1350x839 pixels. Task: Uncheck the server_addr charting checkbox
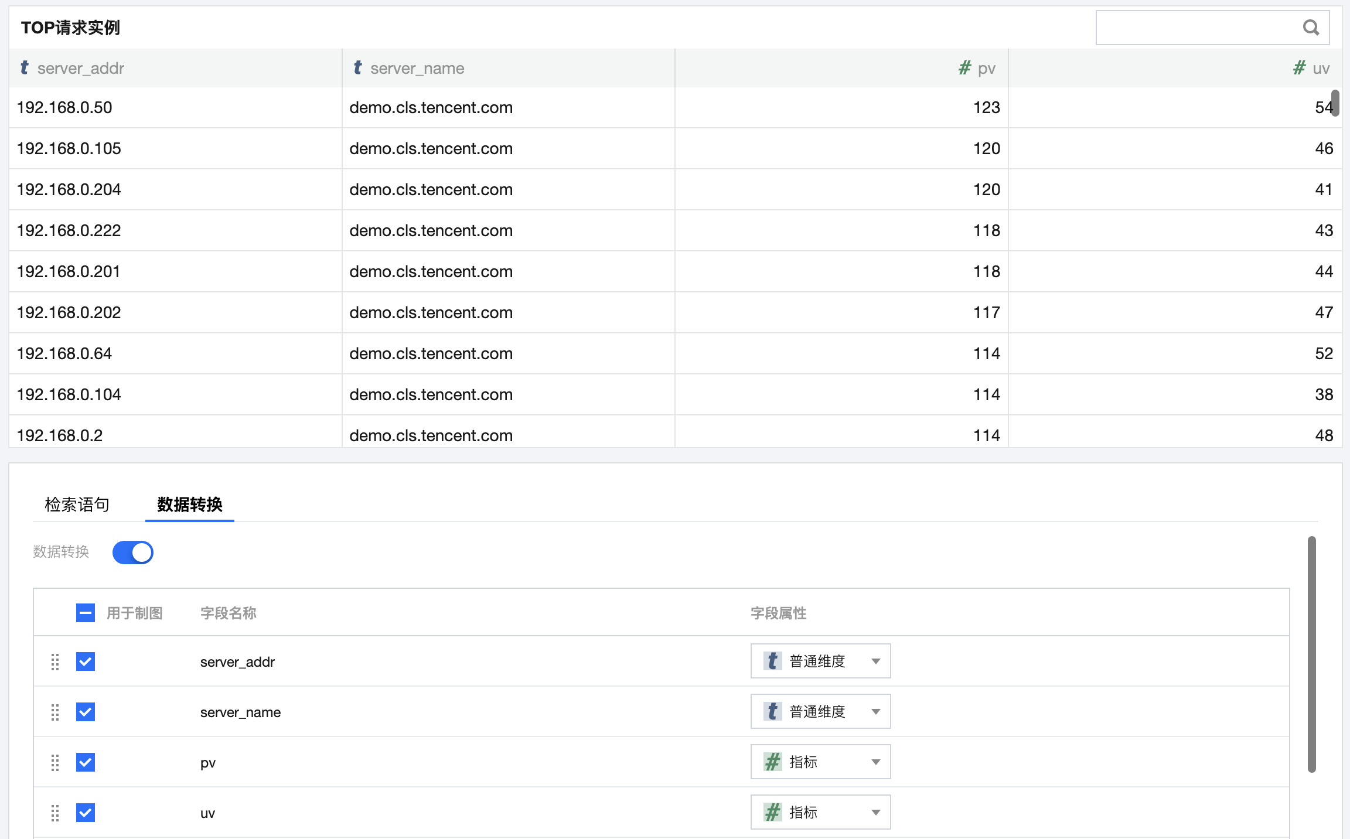86,661
